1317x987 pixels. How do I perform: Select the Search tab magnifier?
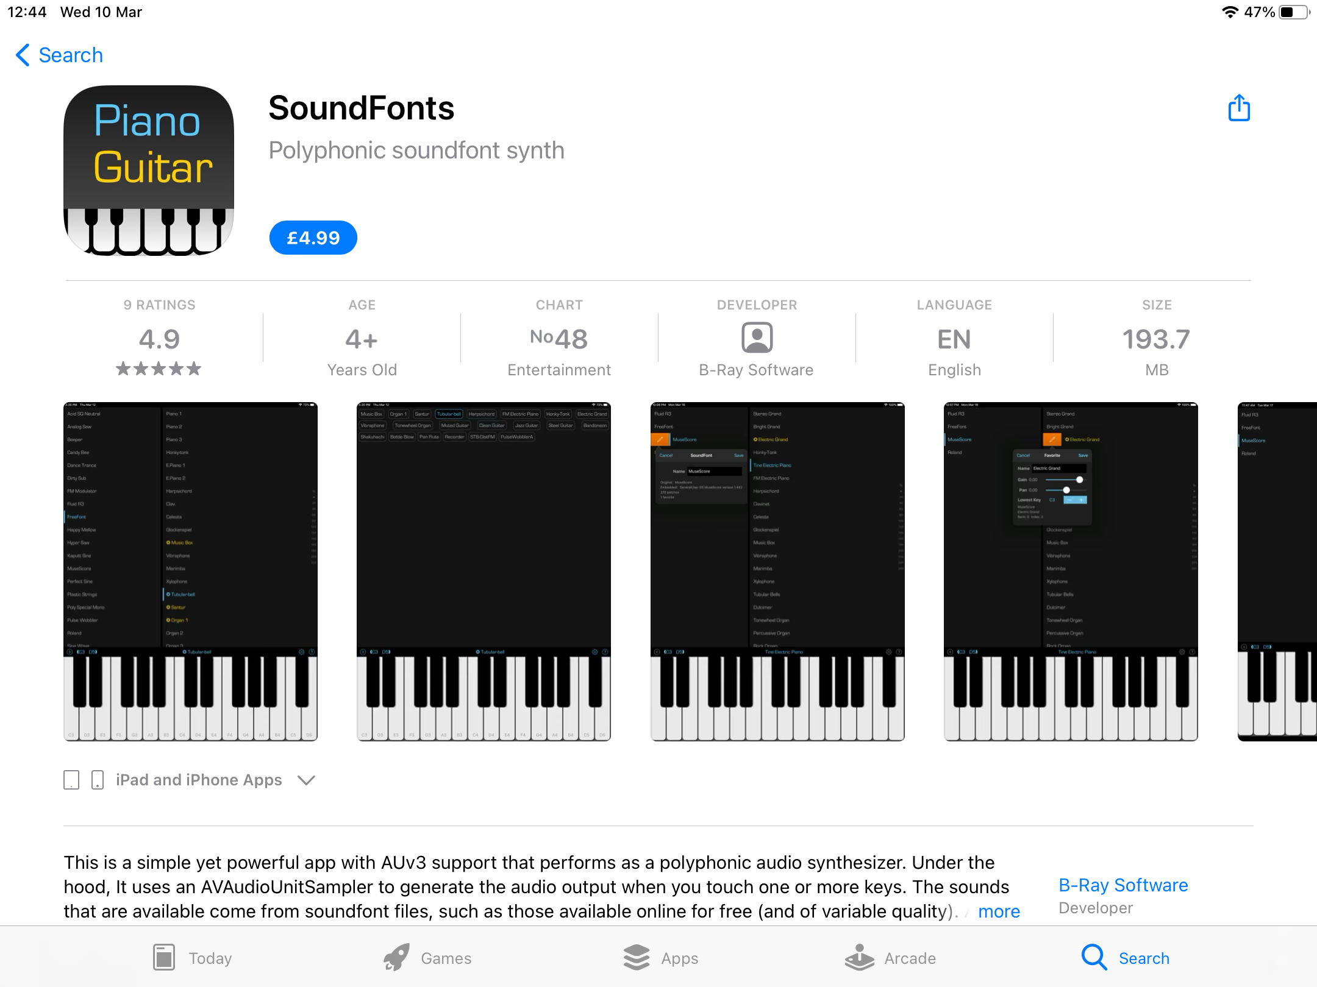tap(1094, 957)
